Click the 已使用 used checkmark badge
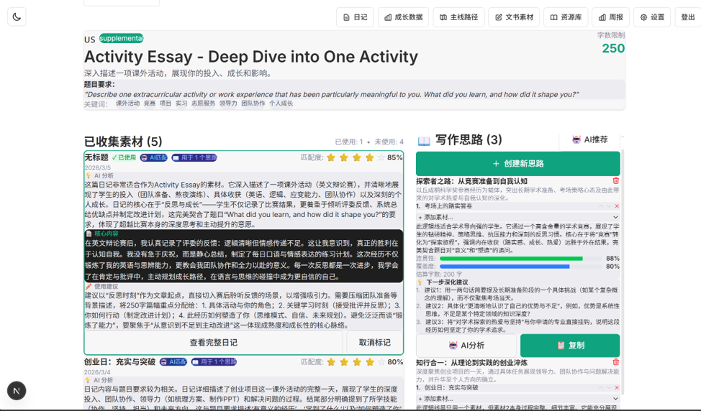The image size is (701, 411). point(124,157)
